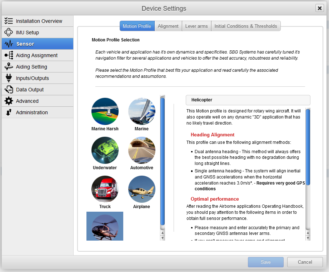Screen dimensions: 329x272
Task: Click the Airplane label text
Action: [141, 207]
